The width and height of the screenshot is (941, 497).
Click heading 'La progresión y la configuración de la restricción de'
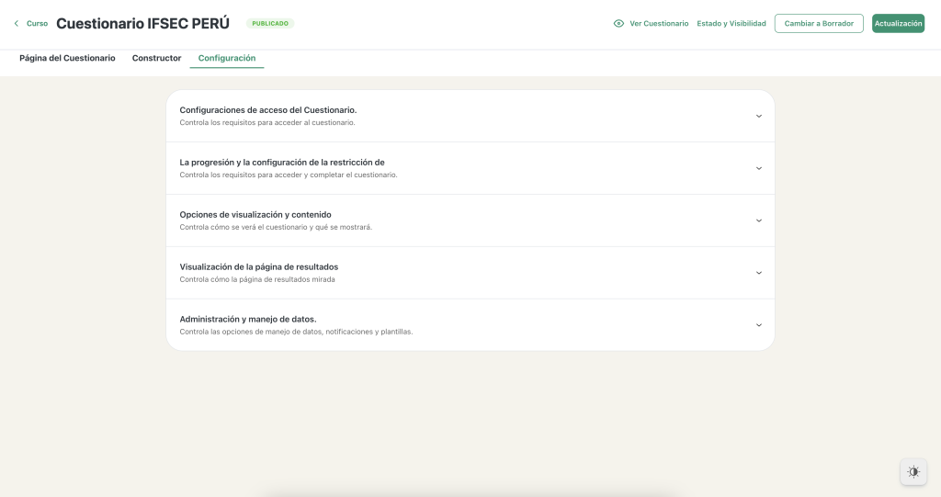282,162
